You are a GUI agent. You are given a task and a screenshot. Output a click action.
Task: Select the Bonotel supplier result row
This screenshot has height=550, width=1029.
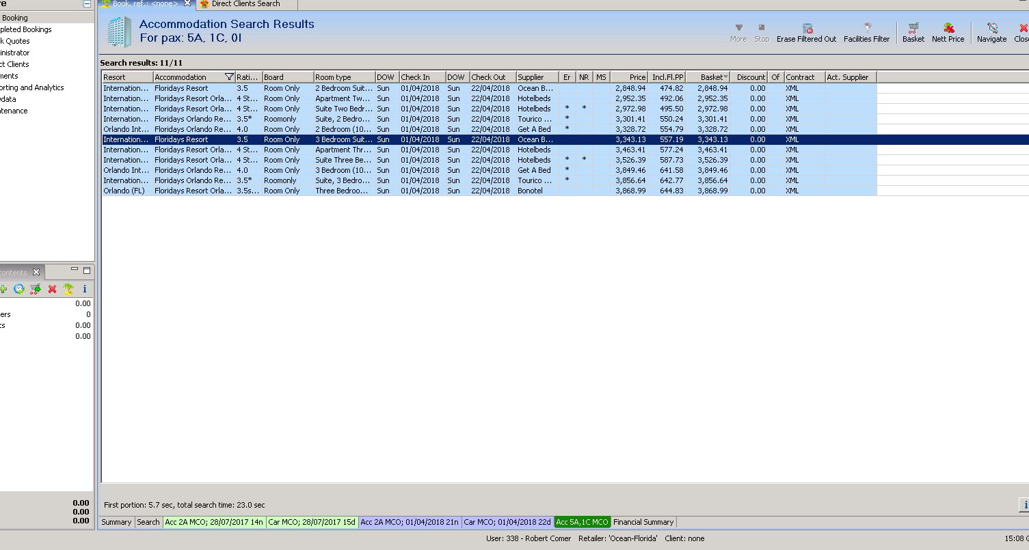coord(530,191)
